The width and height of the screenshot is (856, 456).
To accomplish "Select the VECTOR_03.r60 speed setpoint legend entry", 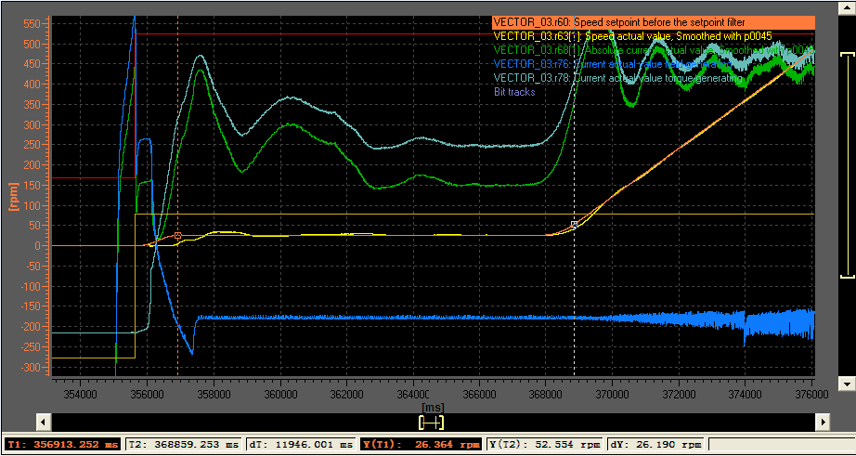I will (x=654, y=22).
